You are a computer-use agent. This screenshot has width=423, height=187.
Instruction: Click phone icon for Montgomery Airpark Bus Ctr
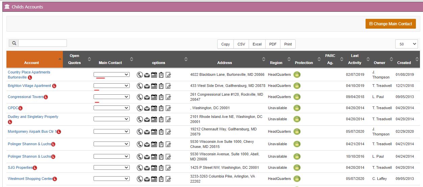tap(140, 132)
